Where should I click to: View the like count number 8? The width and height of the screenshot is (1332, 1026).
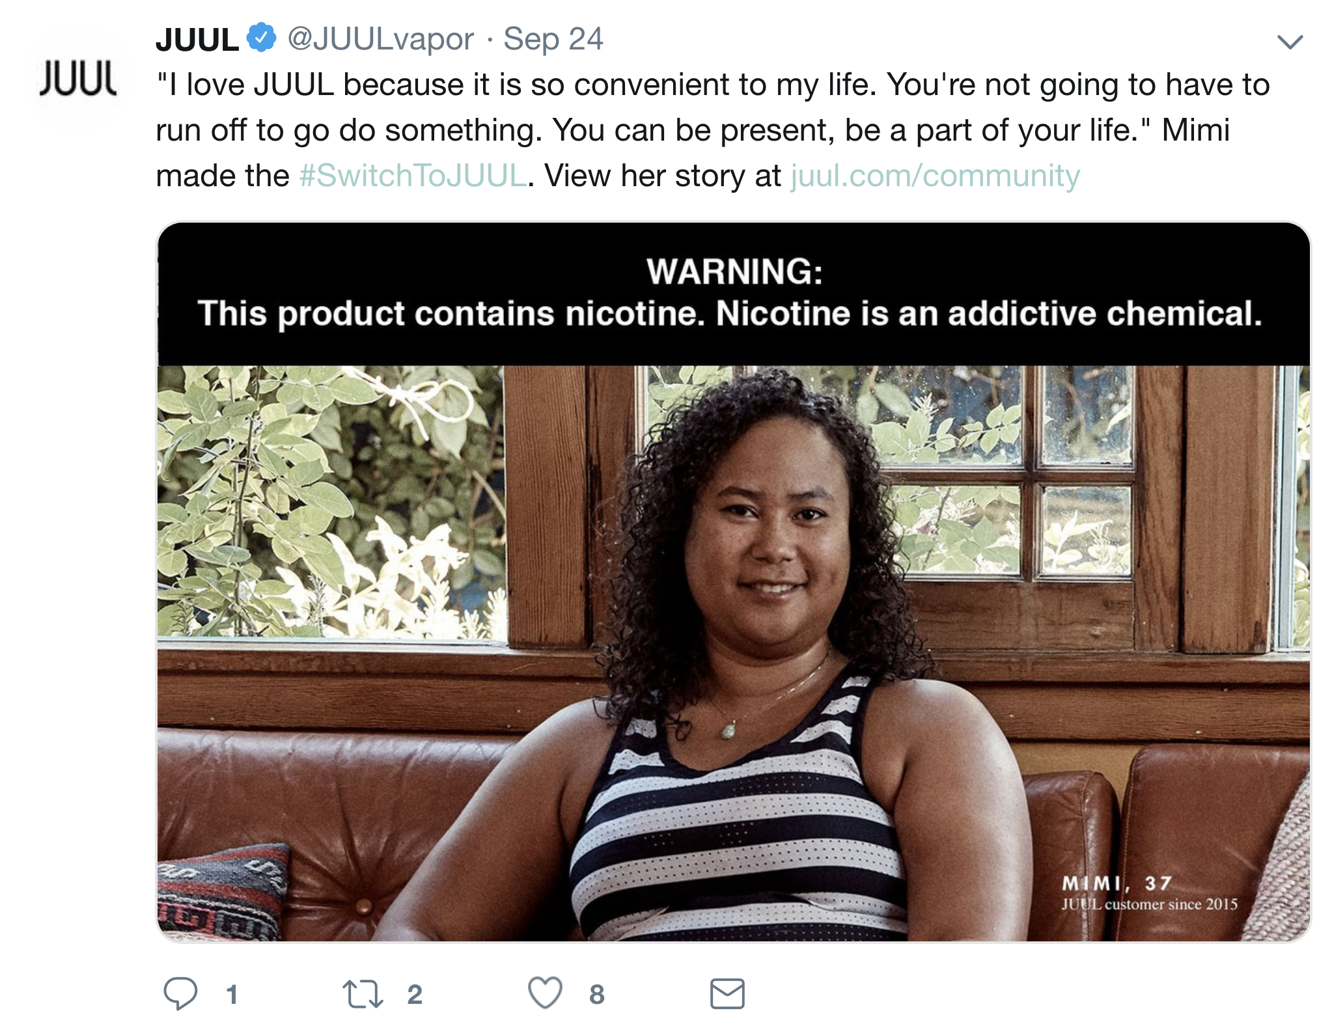[x=597, y=995]
